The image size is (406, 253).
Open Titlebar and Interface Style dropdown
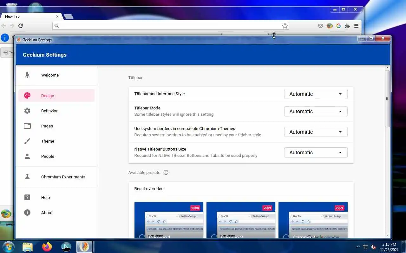pyautogui.click(x=316, y=94)
